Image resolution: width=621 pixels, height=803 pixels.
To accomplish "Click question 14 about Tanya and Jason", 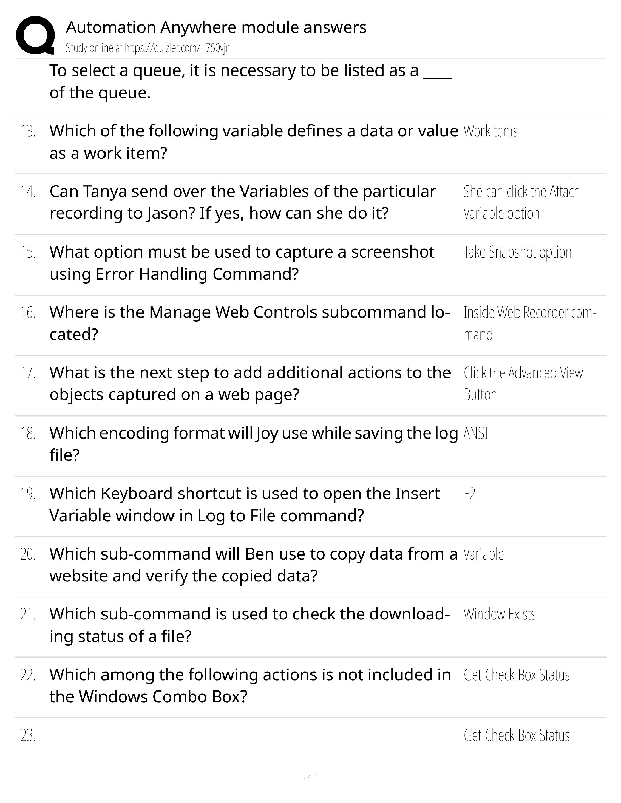I will tap(243, 202).
